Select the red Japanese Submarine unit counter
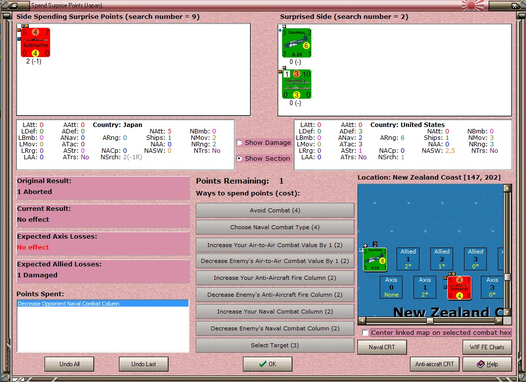 coord(35,43)
